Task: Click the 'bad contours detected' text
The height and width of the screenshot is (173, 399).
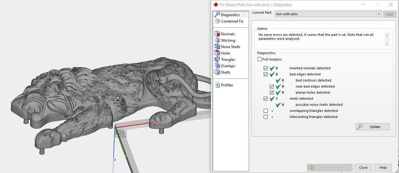Action: (313, 80)
